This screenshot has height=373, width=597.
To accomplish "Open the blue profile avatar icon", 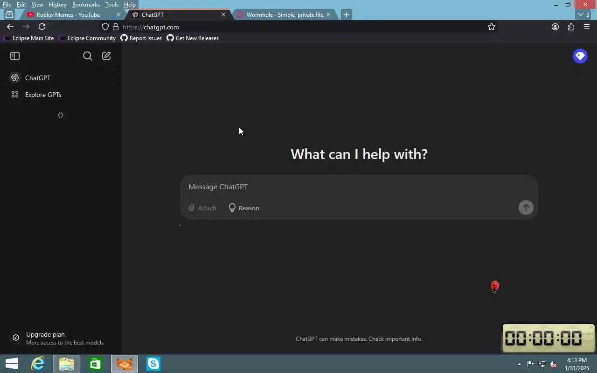I will (x=580, y=56).
